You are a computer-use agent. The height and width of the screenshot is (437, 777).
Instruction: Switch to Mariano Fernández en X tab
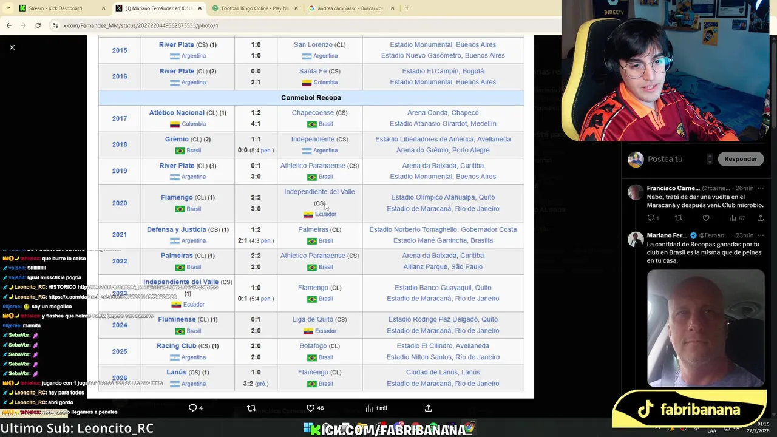pyautogui.click(x=158, y=8)
